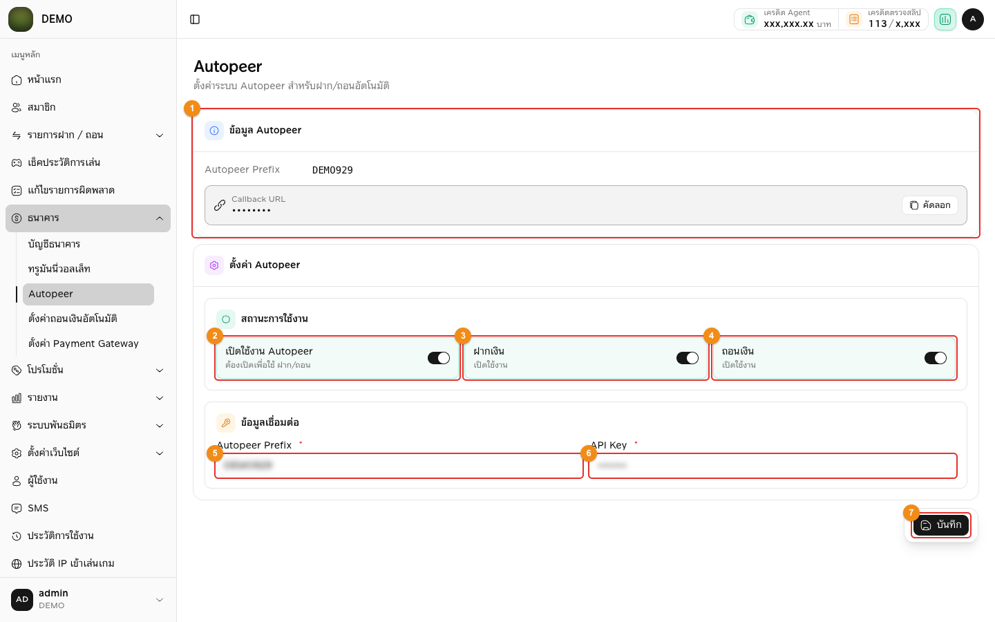Toggle the ฝากเงิน deposit switch
Viewport: 995px width, 622px height.
[x=688, y=358]
